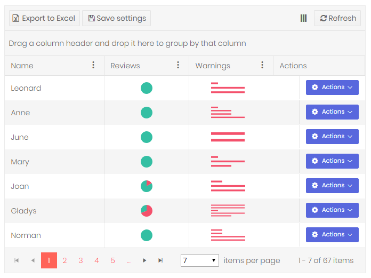Click the column chooser icon
The width and height of the screenshot is (371, 278).
tap(303, 18)
